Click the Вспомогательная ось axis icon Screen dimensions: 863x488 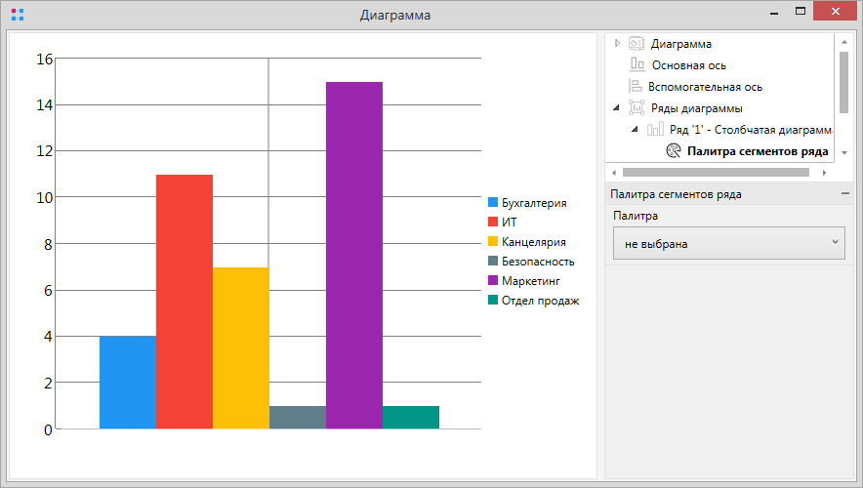tap(637, 87)
